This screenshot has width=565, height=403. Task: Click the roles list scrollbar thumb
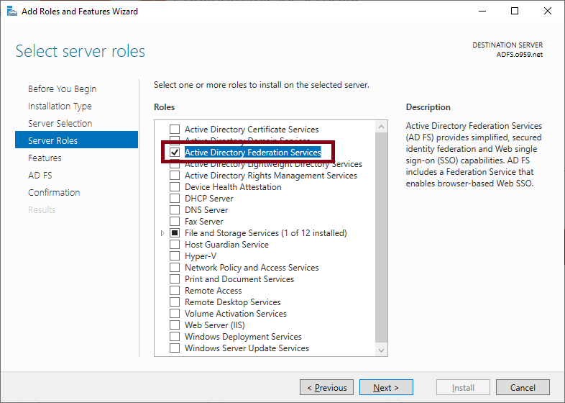click(381, 237)
